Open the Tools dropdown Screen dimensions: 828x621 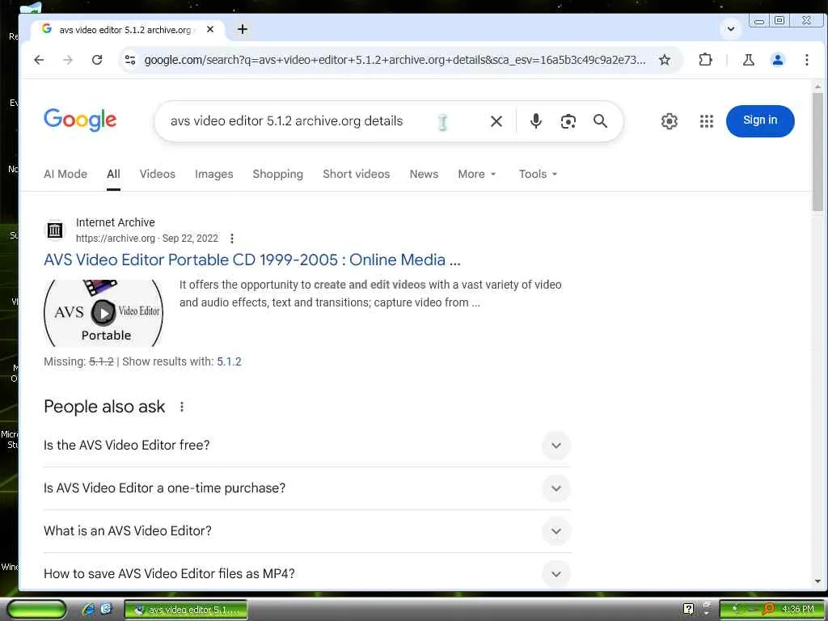pyautogui.click(x=538, y=175)
